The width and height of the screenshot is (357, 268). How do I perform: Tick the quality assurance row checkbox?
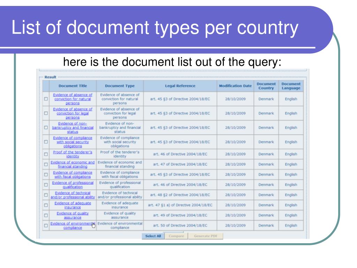point(46,215)
